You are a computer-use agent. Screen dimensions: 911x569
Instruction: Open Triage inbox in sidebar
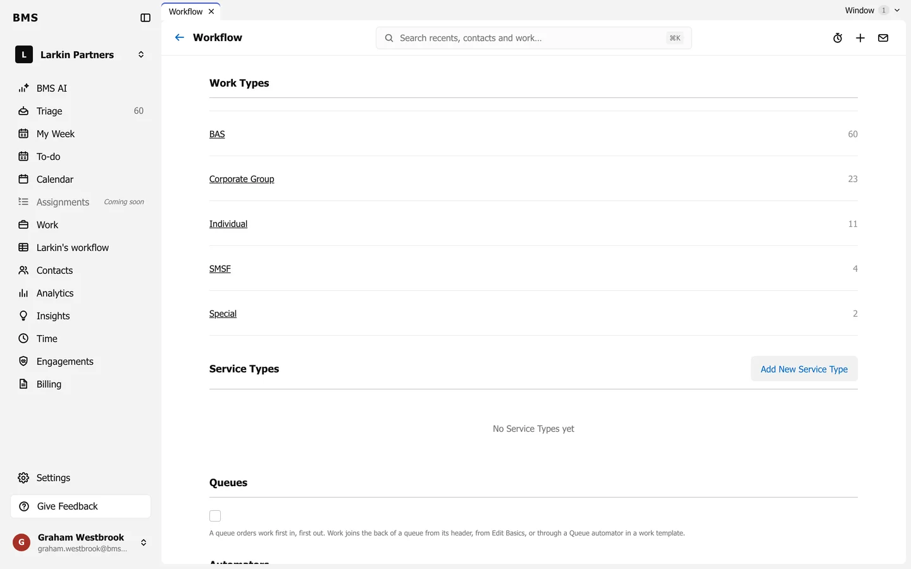pos(80,111)
